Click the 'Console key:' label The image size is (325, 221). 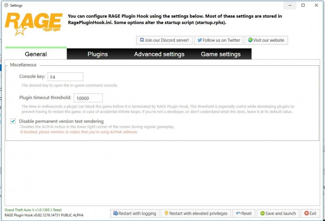point(32,76)
